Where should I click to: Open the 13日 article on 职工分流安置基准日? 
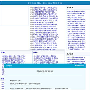pos(44,22)
